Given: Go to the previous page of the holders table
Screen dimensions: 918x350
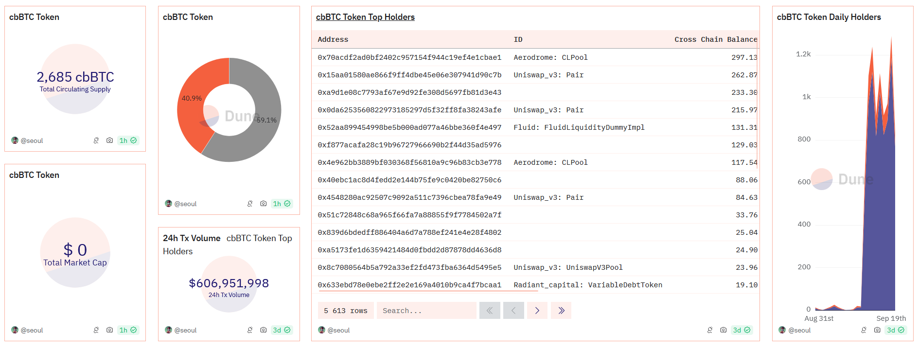Looking at the screenshot, I should point(513,311).
